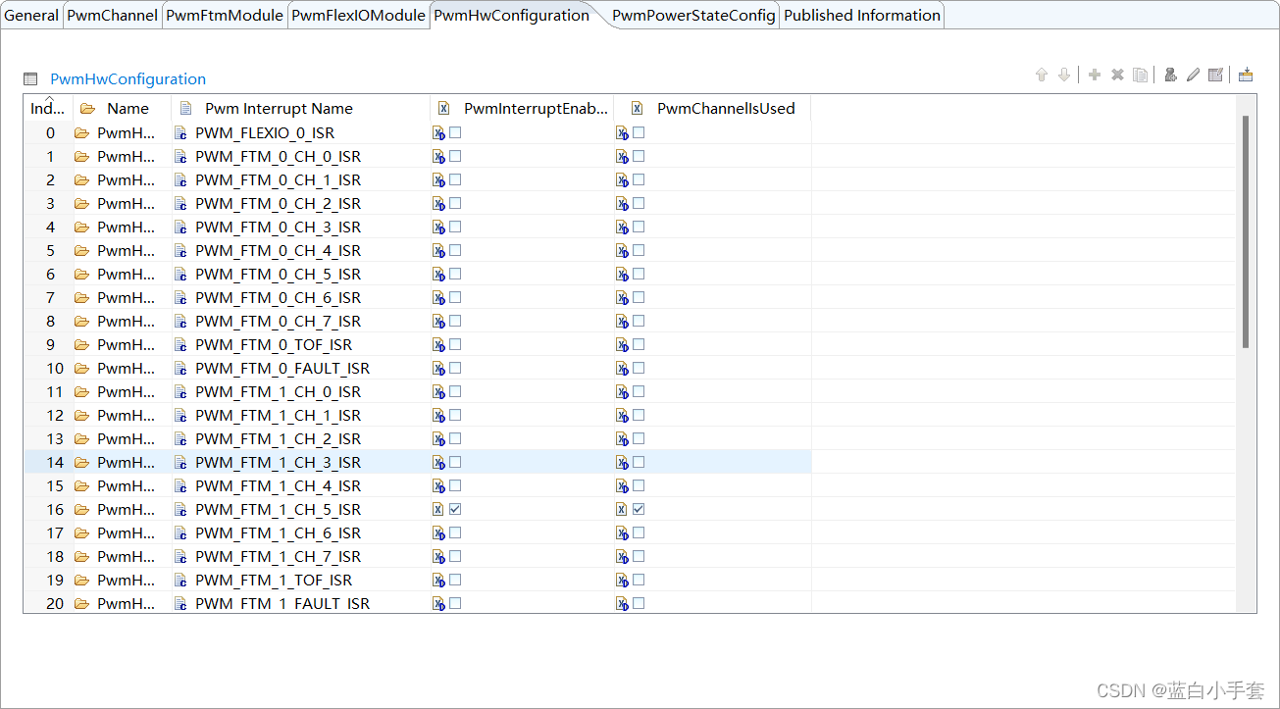
Task: Click the move element down arrow icon
Action: [1063, 75]
